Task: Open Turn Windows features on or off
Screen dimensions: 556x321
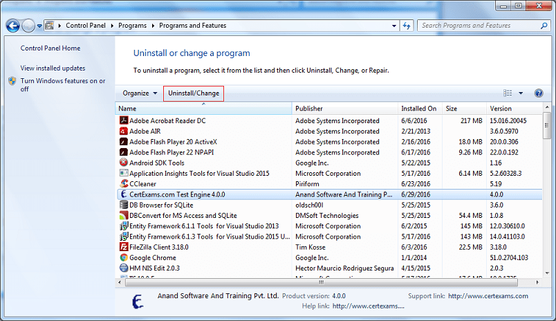Action: (63, 85)
